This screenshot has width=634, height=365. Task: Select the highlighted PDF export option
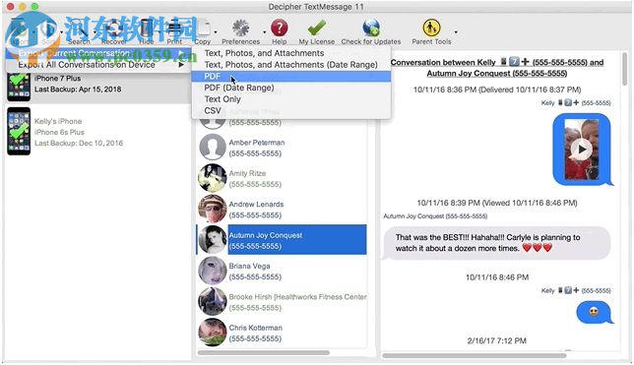point(291,76)
